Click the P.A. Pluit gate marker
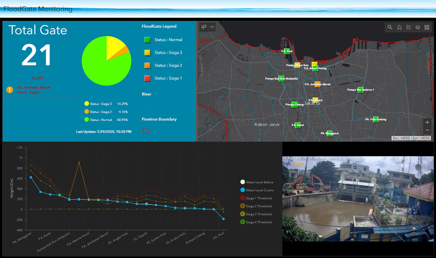The height and width of the screenshot is (258, 436). [287, 51]
